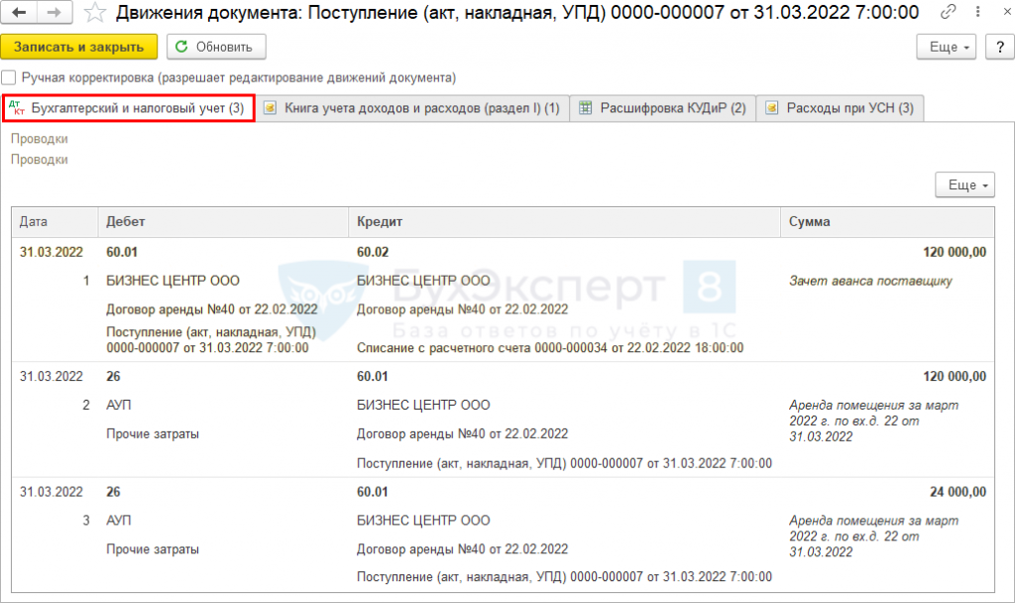Image resolution: width=1015 pixels, height=603 pixels.
Task: Open the three-dot window menu
Action: [x=977, y=12]
